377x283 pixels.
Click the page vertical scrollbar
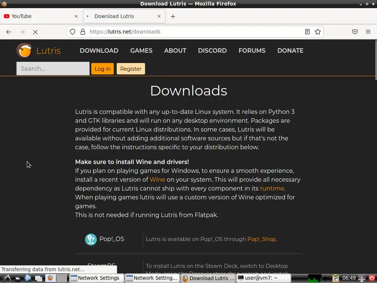[x=376, y=60]
